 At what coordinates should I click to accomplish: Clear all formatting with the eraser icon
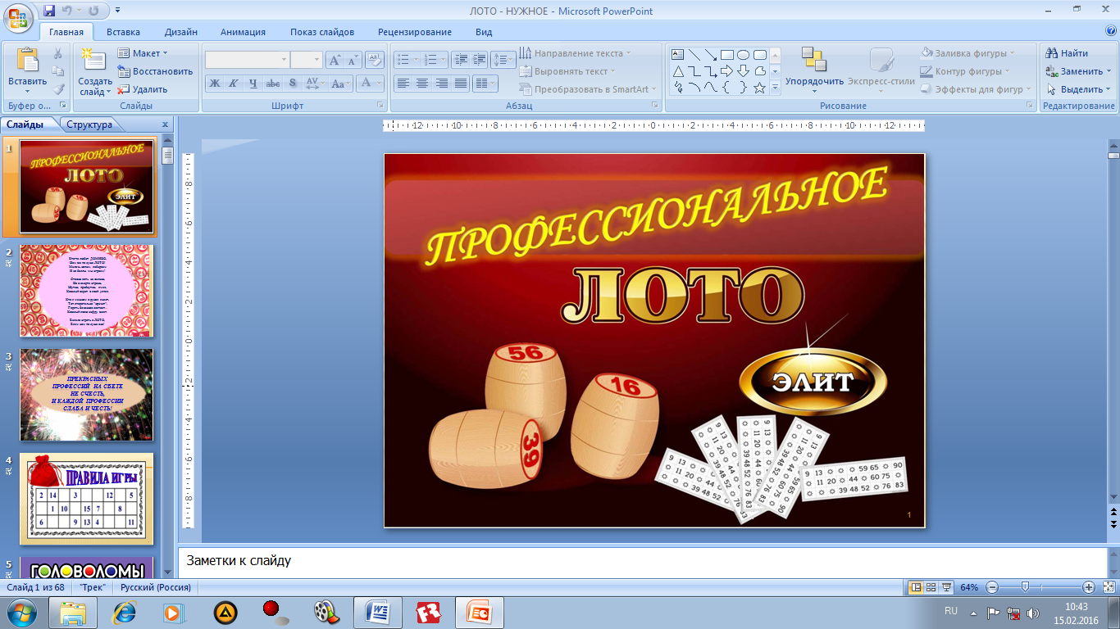[375, 60]
